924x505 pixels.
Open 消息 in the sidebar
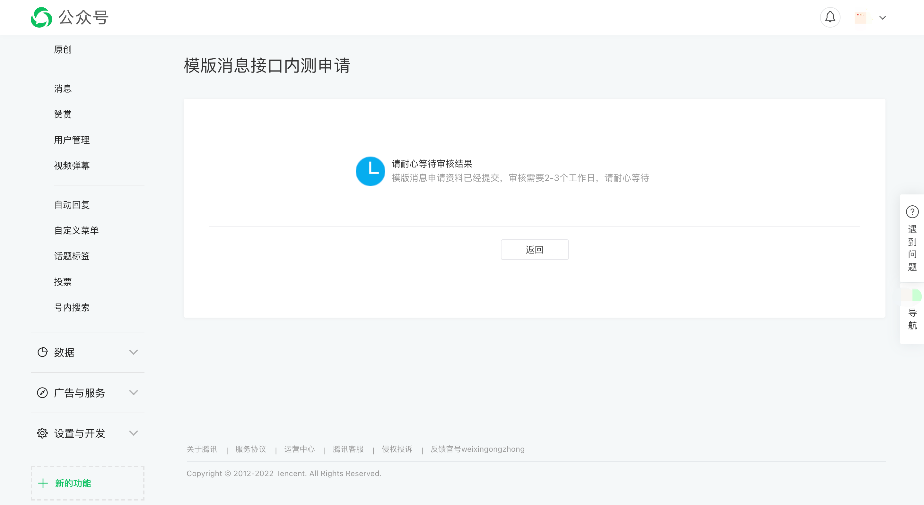[x=63, y=88]
